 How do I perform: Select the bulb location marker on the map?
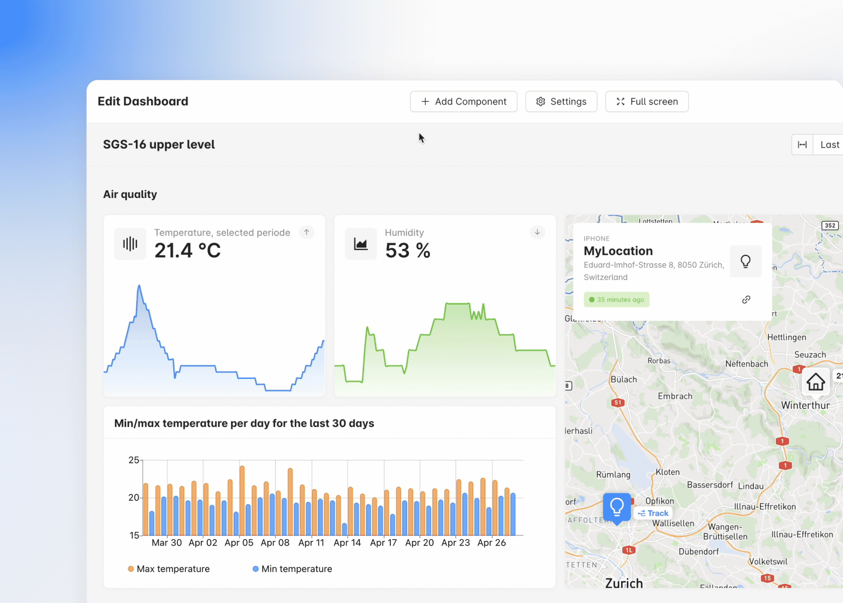(617, 506)
